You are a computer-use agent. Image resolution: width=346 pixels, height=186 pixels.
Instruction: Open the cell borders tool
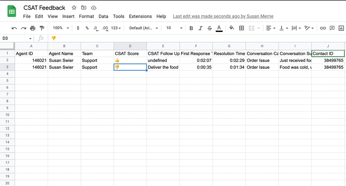coord(241,28)
